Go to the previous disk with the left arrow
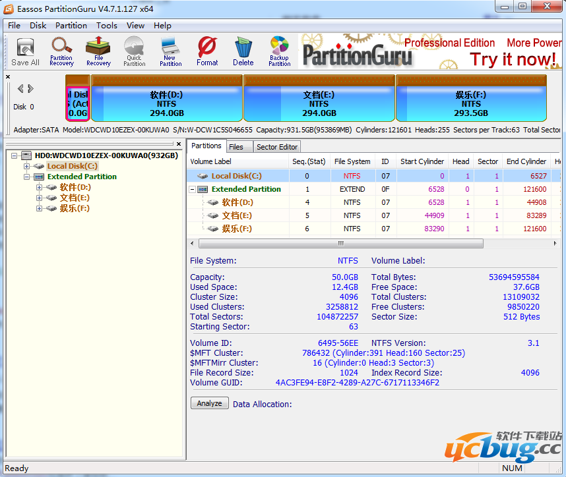Image resolution: width=566 pixels, height=477 pixels. (20, 89)
